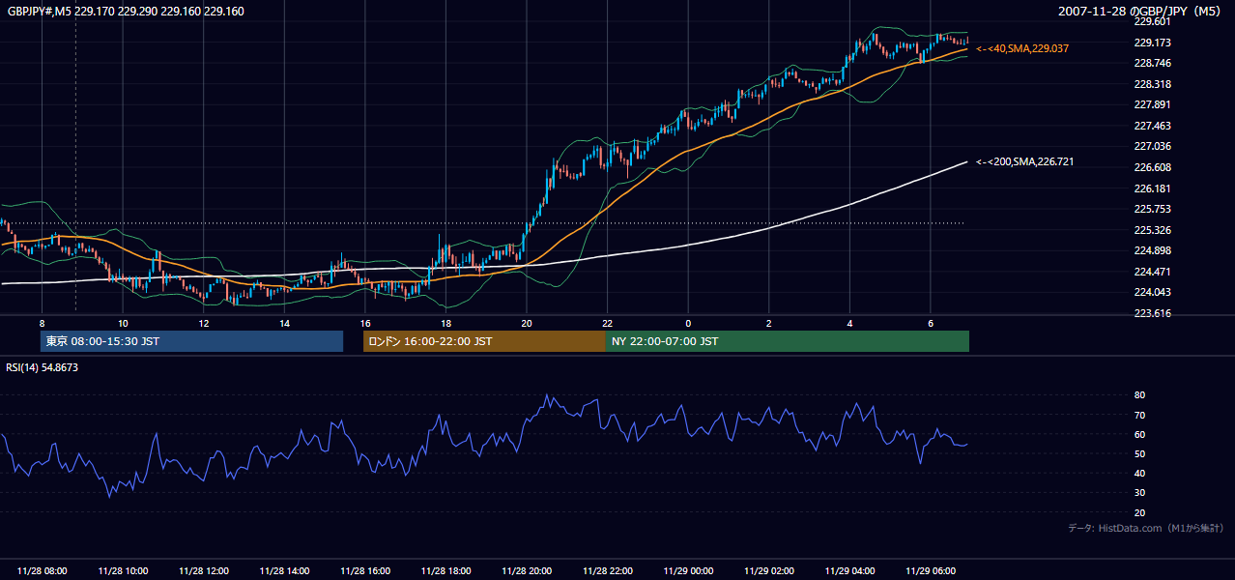This screenshot has height=580, width=1235.
Task: Click the bottom time label 11/29 00:00
Action: [688, 571]
